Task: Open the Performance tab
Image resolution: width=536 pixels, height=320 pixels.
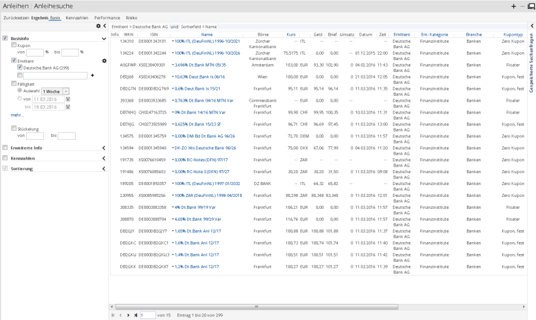Action: (107, 18)
